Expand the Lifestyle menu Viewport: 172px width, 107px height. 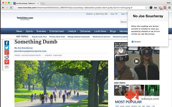tap(73, 31)
